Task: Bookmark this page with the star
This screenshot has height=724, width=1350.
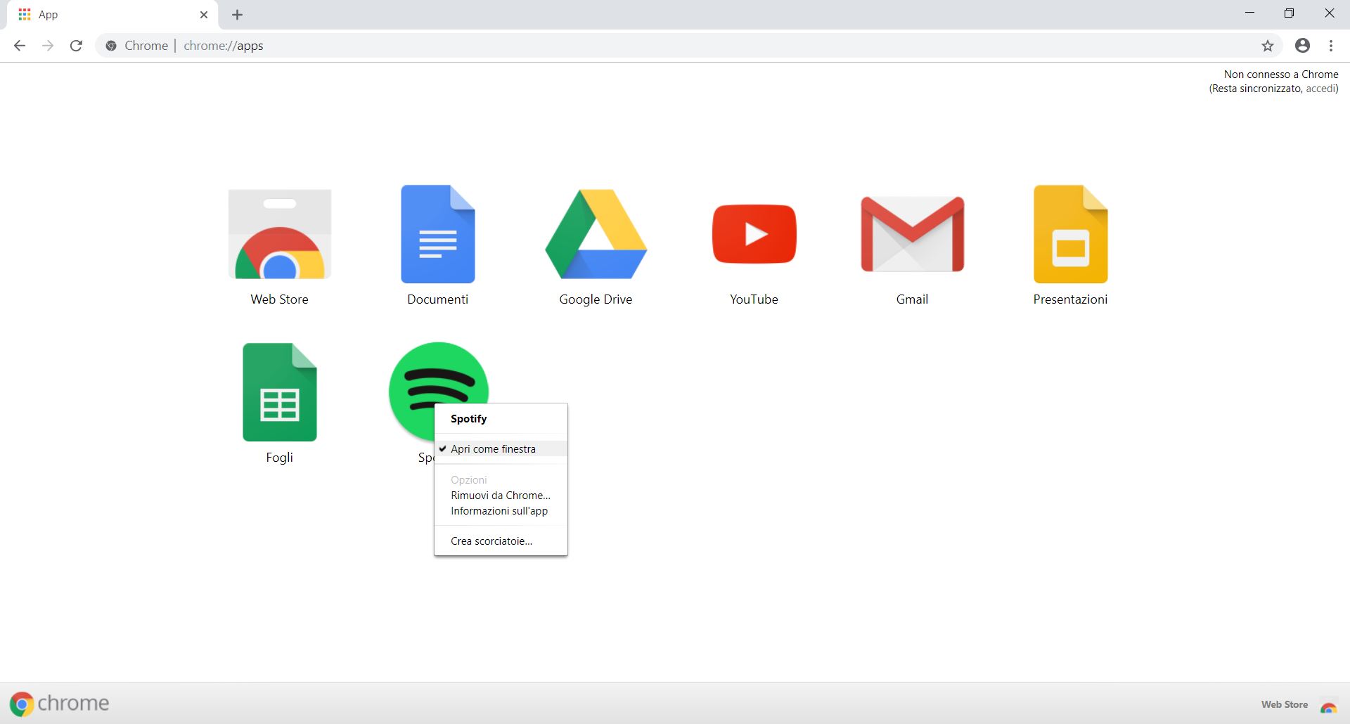Action: pyautogui.click(x=1268, y=45)
